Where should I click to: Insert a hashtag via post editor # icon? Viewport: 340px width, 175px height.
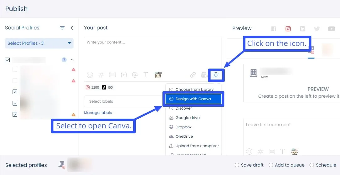pyautogui.click(x=101, y=75)
